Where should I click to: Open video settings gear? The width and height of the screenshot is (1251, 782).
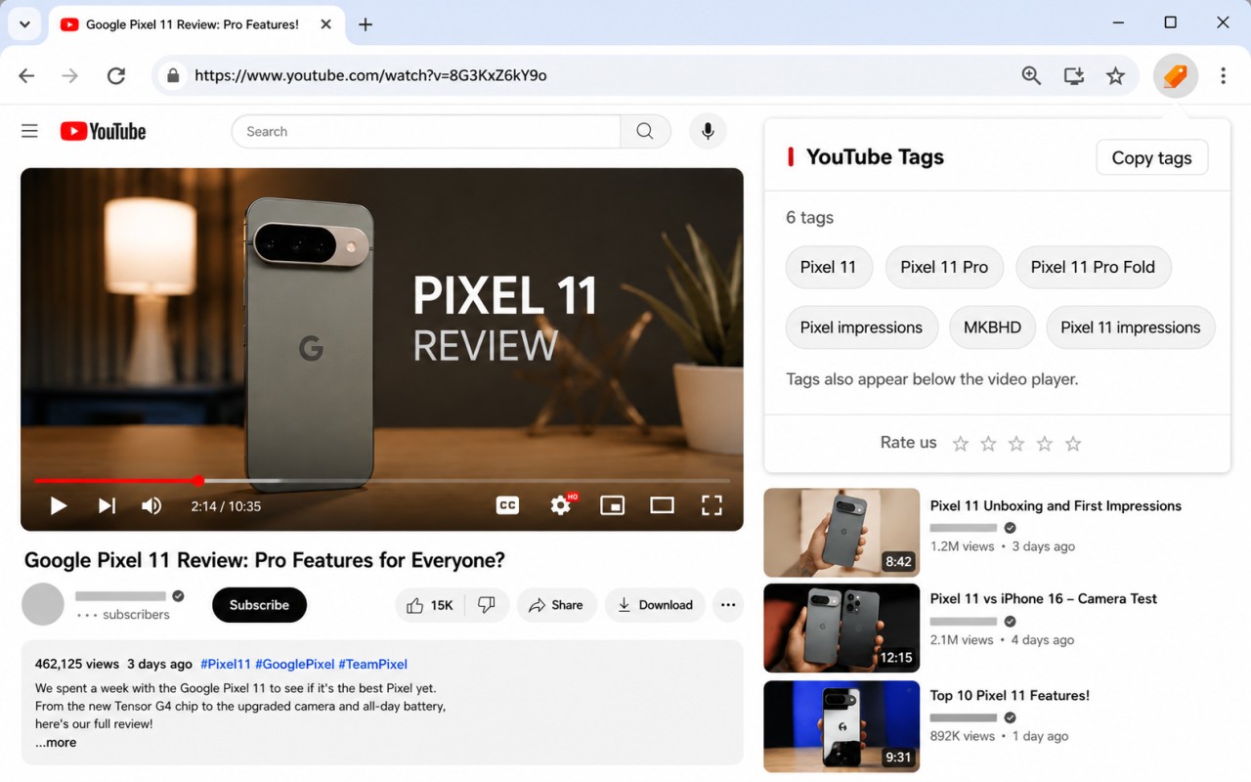click(x=561, y=504)
